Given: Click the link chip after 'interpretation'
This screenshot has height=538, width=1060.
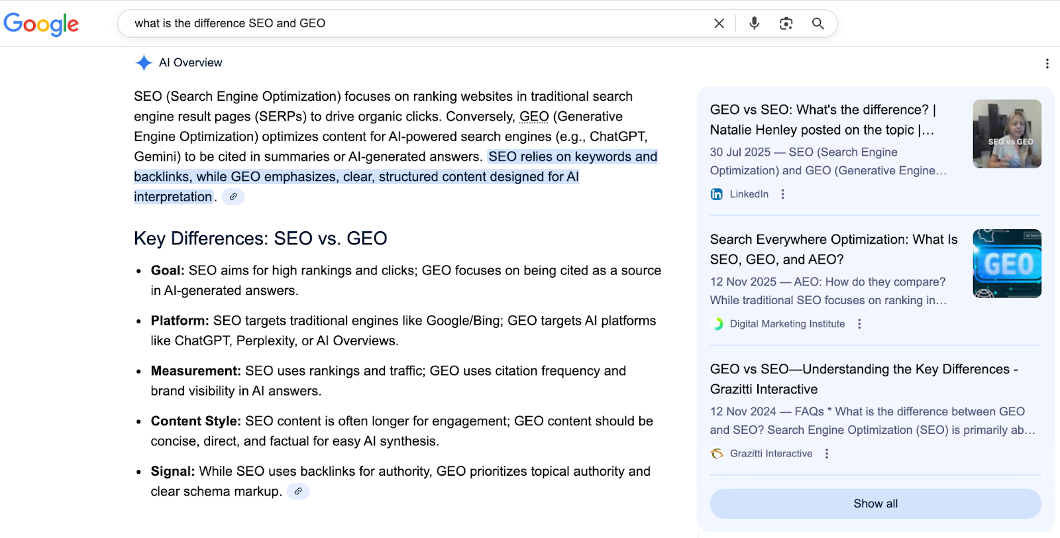Looking at the screenshot, I should [233, 197].
